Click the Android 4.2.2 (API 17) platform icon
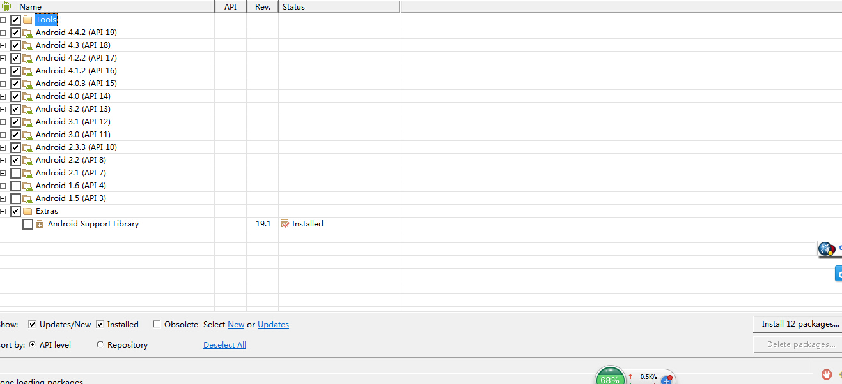 coord(27,58)
